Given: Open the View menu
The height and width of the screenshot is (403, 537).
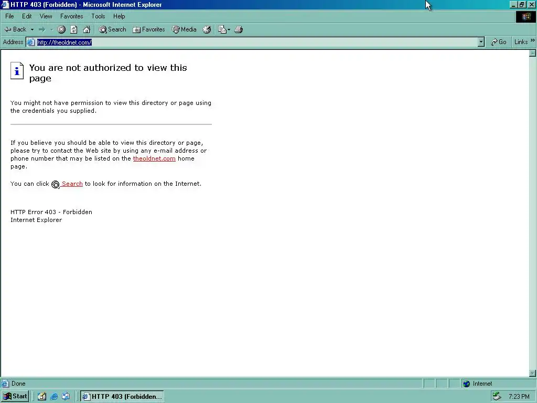Looking at the screenshot, I should point(46,16).
